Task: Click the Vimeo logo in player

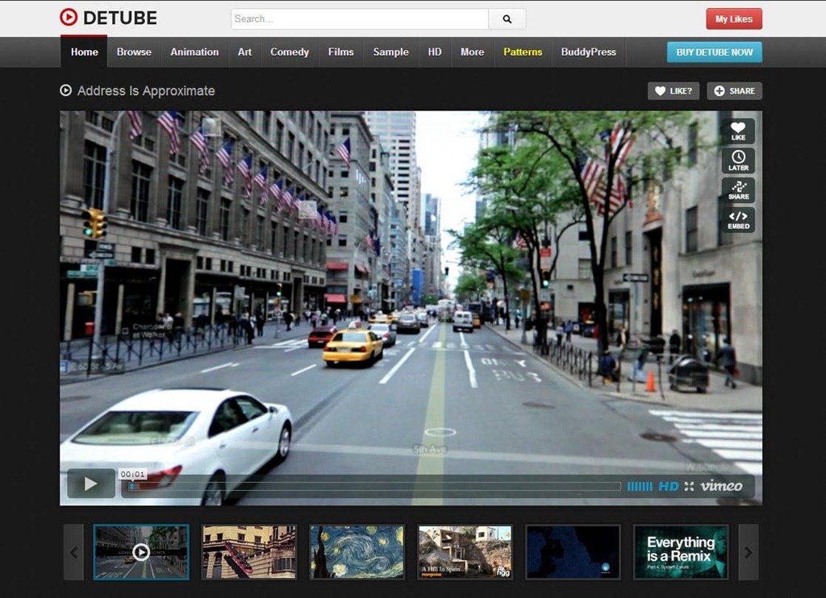Action: 721,485
